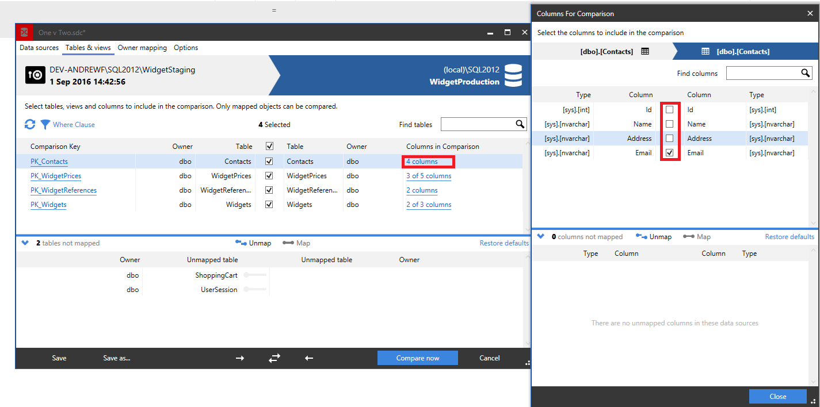Uncheck the Email column checkbox
This screenshot has width=820, height=407.
coord(669,153)
